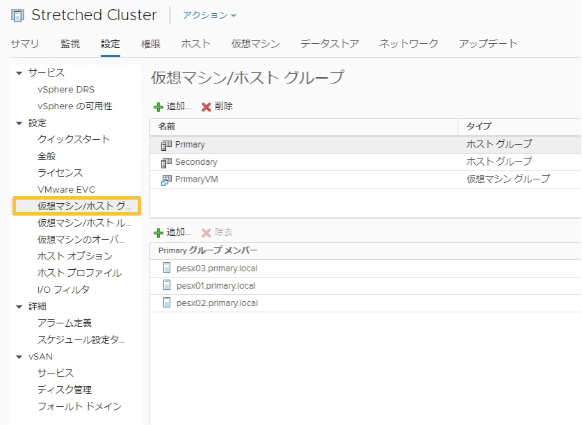The width and height of the screenshot is (582, 425).
Task: Select ホスト オプション in the sidebar
Action: click(x=74, y=256)
